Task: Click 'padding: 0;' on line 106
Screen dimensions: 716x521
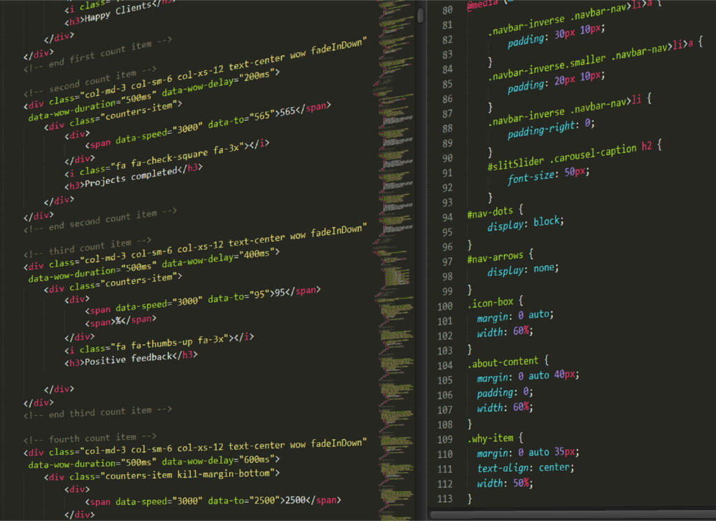Action: (505, 392)
